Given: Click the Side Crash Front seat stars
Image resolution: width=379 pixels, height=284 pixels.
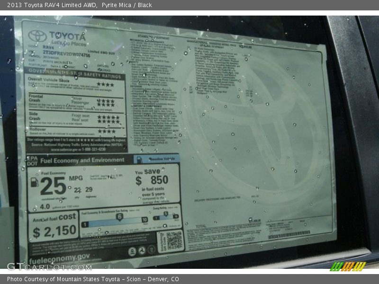Looking at the screenshot, I should point(108,117).
